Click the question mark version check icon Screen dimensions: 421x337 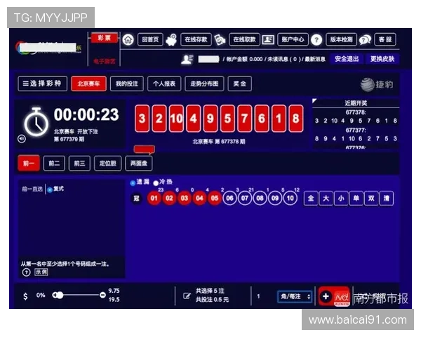pos(316,40)
